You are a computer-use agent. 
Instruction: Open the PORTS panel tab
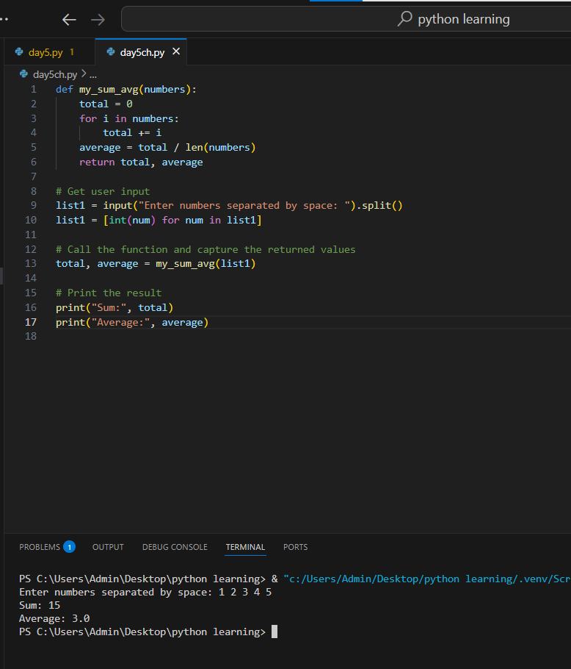tap(296, 547)
